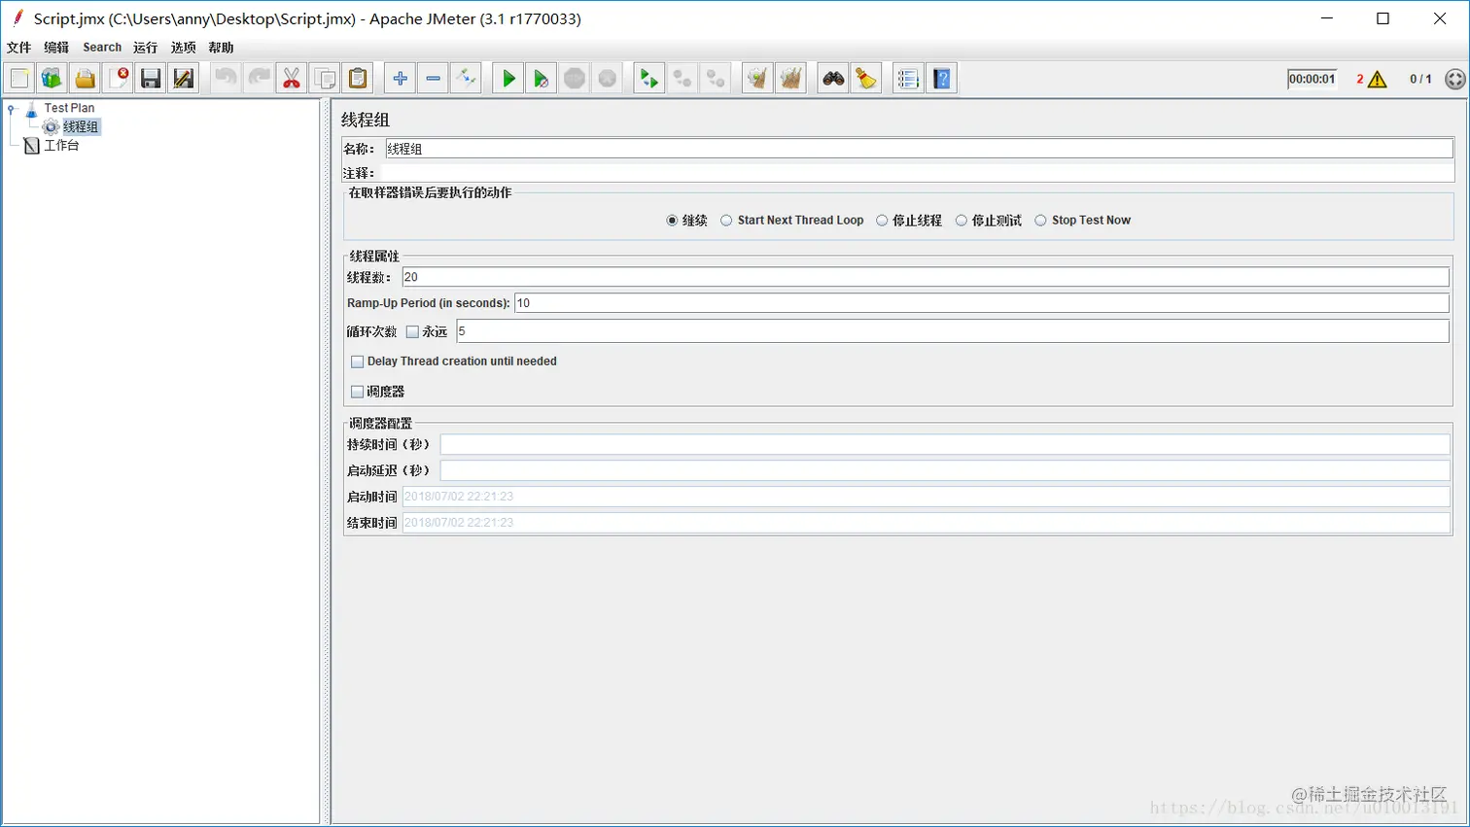Screen dimensions: 1470x827
Task: Open Help with question mark icon
Action: [x=942, y=79]
